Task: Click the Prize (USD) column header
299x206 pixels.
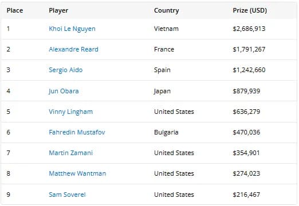Action: click(x=250, y=10)
